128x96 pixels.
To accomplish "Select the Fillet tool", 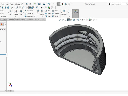I will 38,12.
